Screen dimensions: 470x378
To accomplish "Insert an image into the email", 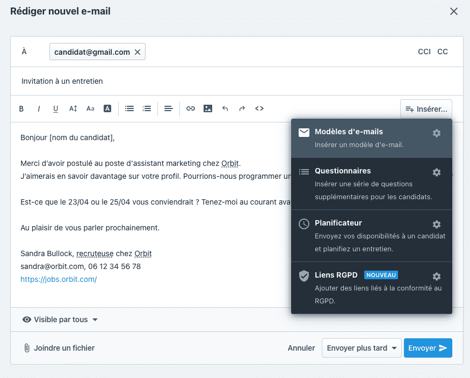I will [x=208, y=108].
